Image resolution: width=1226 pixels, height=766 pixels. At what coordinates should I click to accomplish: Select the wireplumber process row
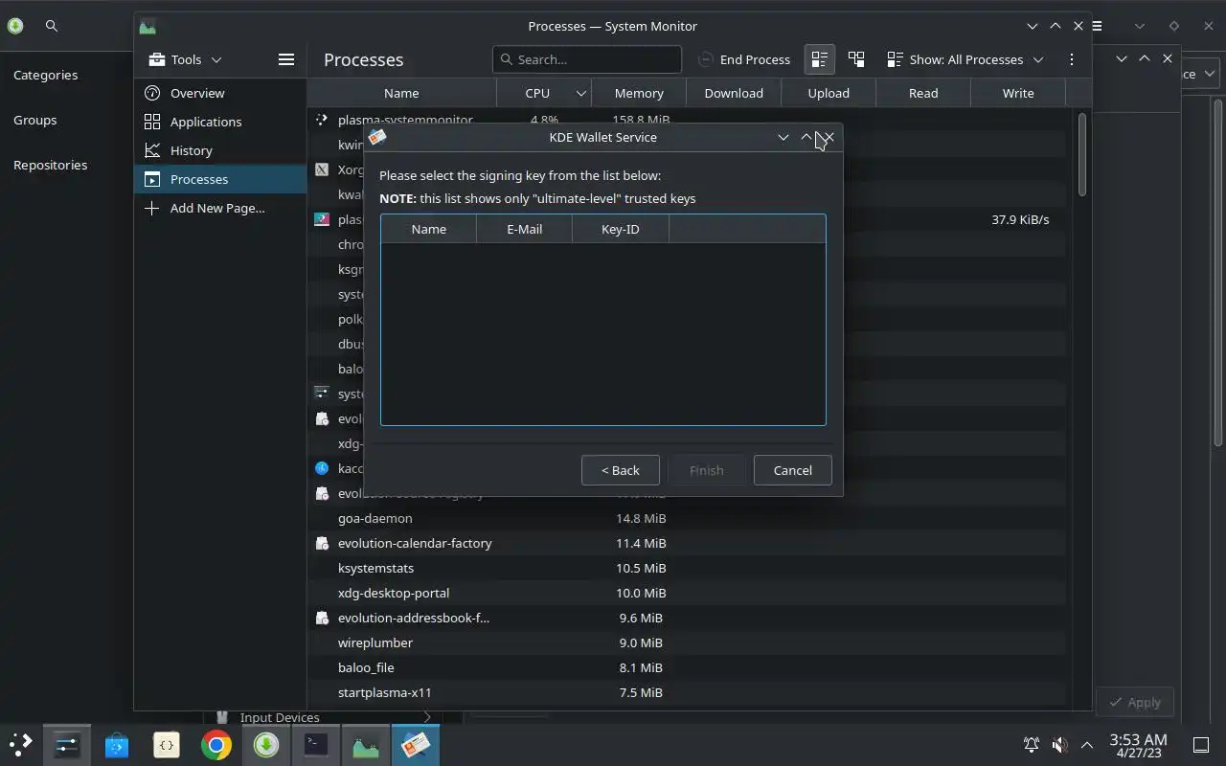point(686,642)
